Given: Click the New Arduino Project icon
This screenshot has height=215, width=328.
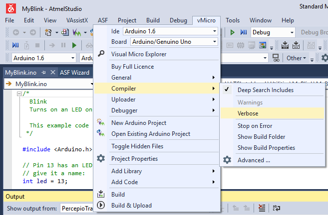Looking at the screenshot, I should point(101,122).
